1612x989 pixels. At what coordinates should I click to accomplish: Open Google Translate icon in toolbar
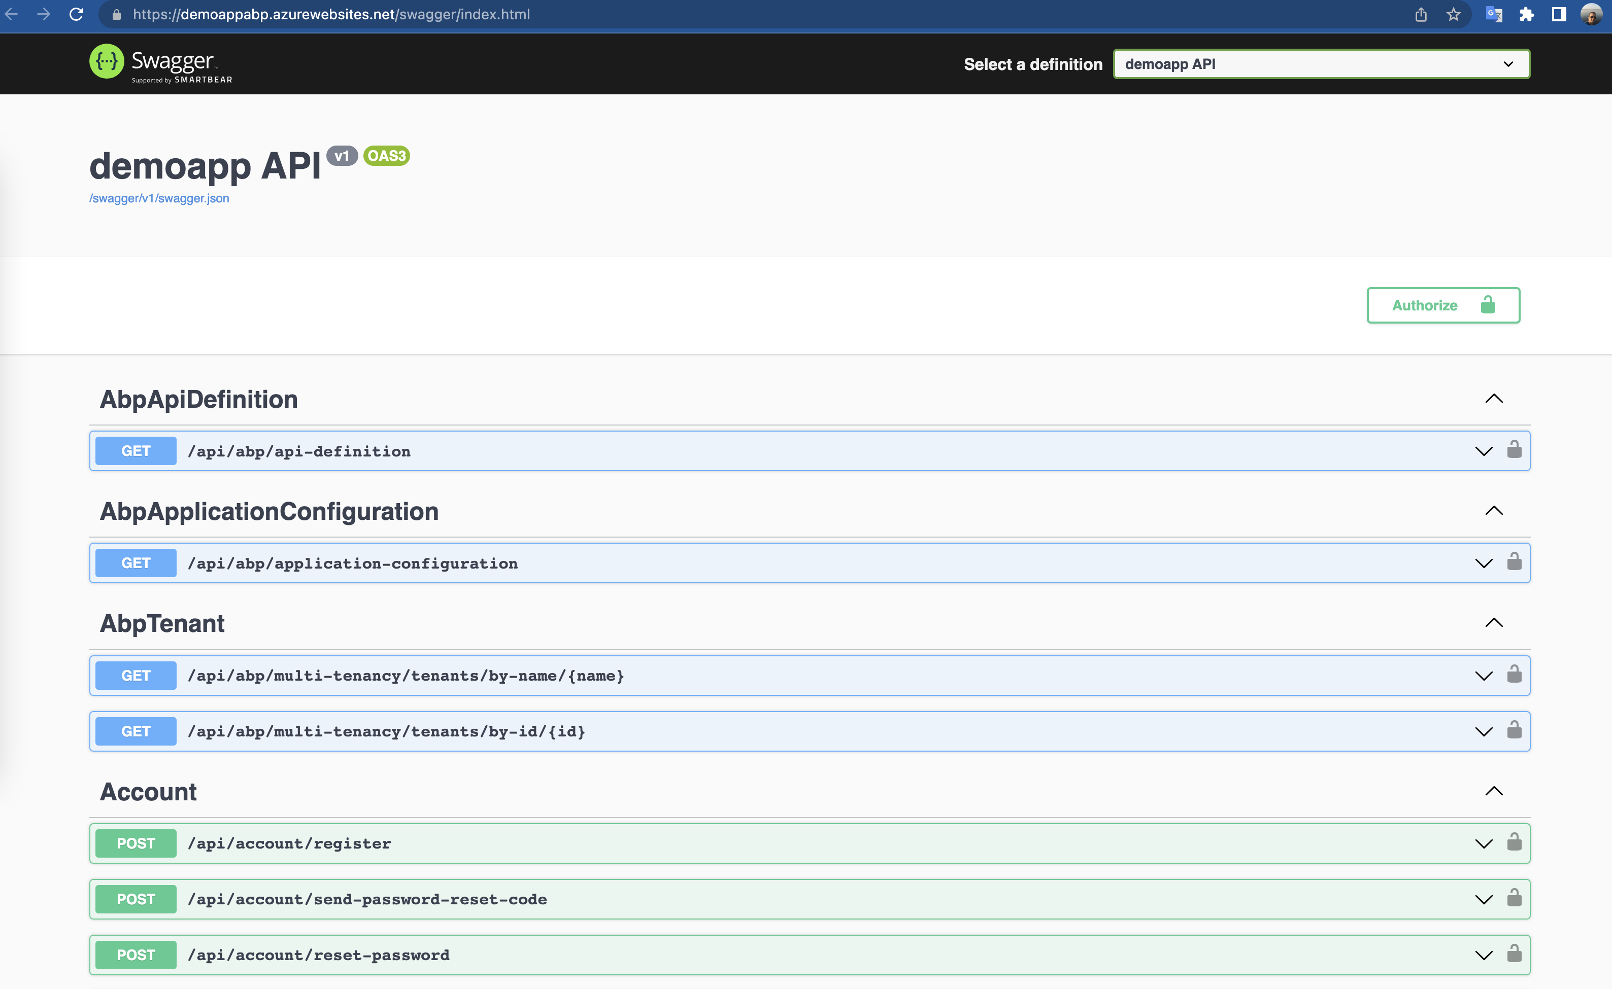1494,14
